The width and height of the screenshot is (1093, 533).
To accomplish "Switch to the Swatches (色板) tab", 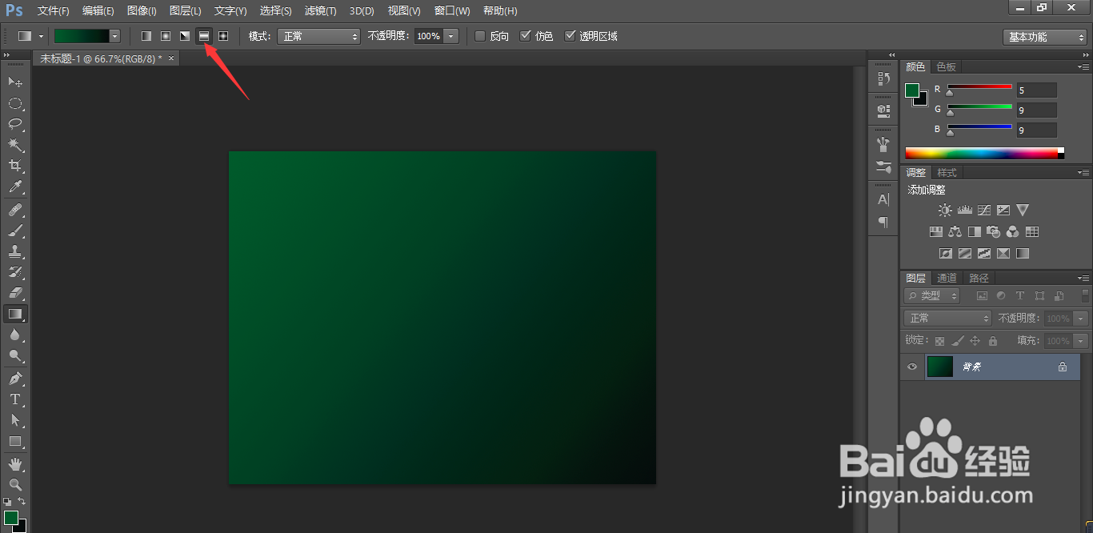I will [x=946, y=67].
